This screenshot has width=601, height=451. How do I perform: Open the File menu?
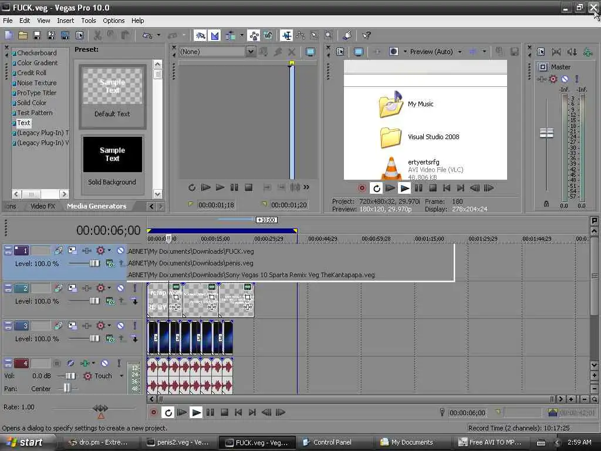point(8,21)
